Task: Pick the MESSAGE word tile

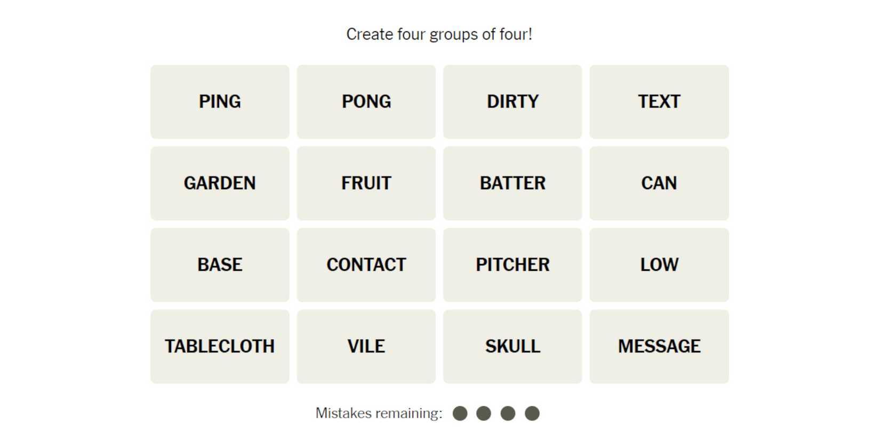Action: pos(659,346)
